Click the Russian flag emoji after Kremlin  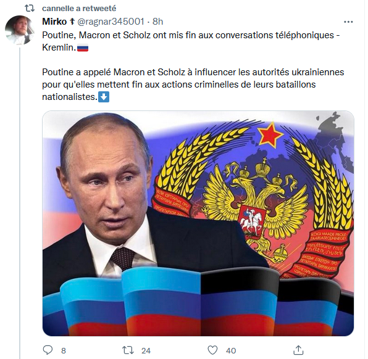83,47
